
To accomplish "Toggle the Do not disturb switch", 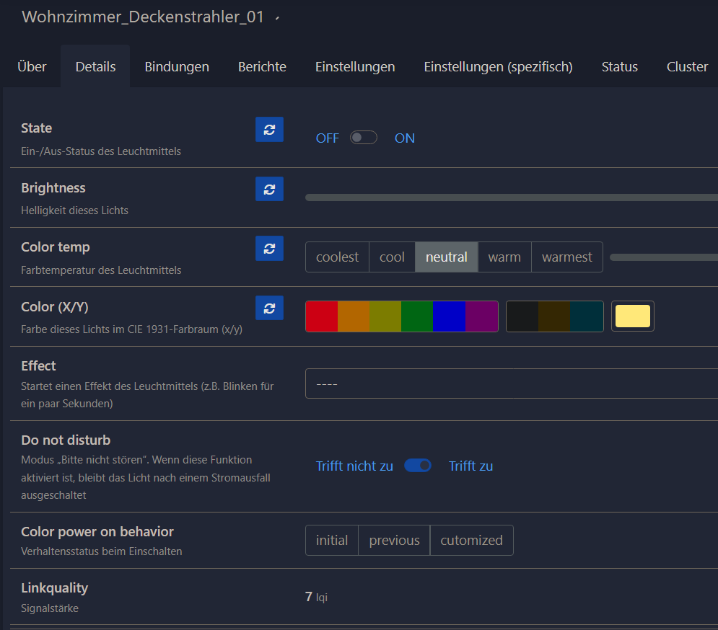I will (418, 466).
